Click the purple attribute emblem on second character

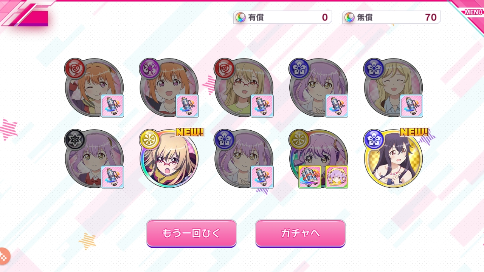150,68
